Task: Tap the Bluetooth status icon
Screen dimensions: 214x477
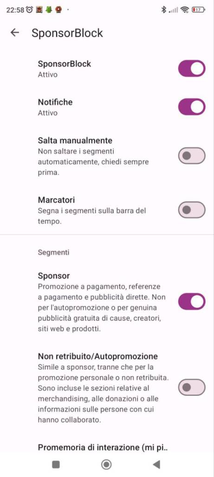Action: coord(164,10)
